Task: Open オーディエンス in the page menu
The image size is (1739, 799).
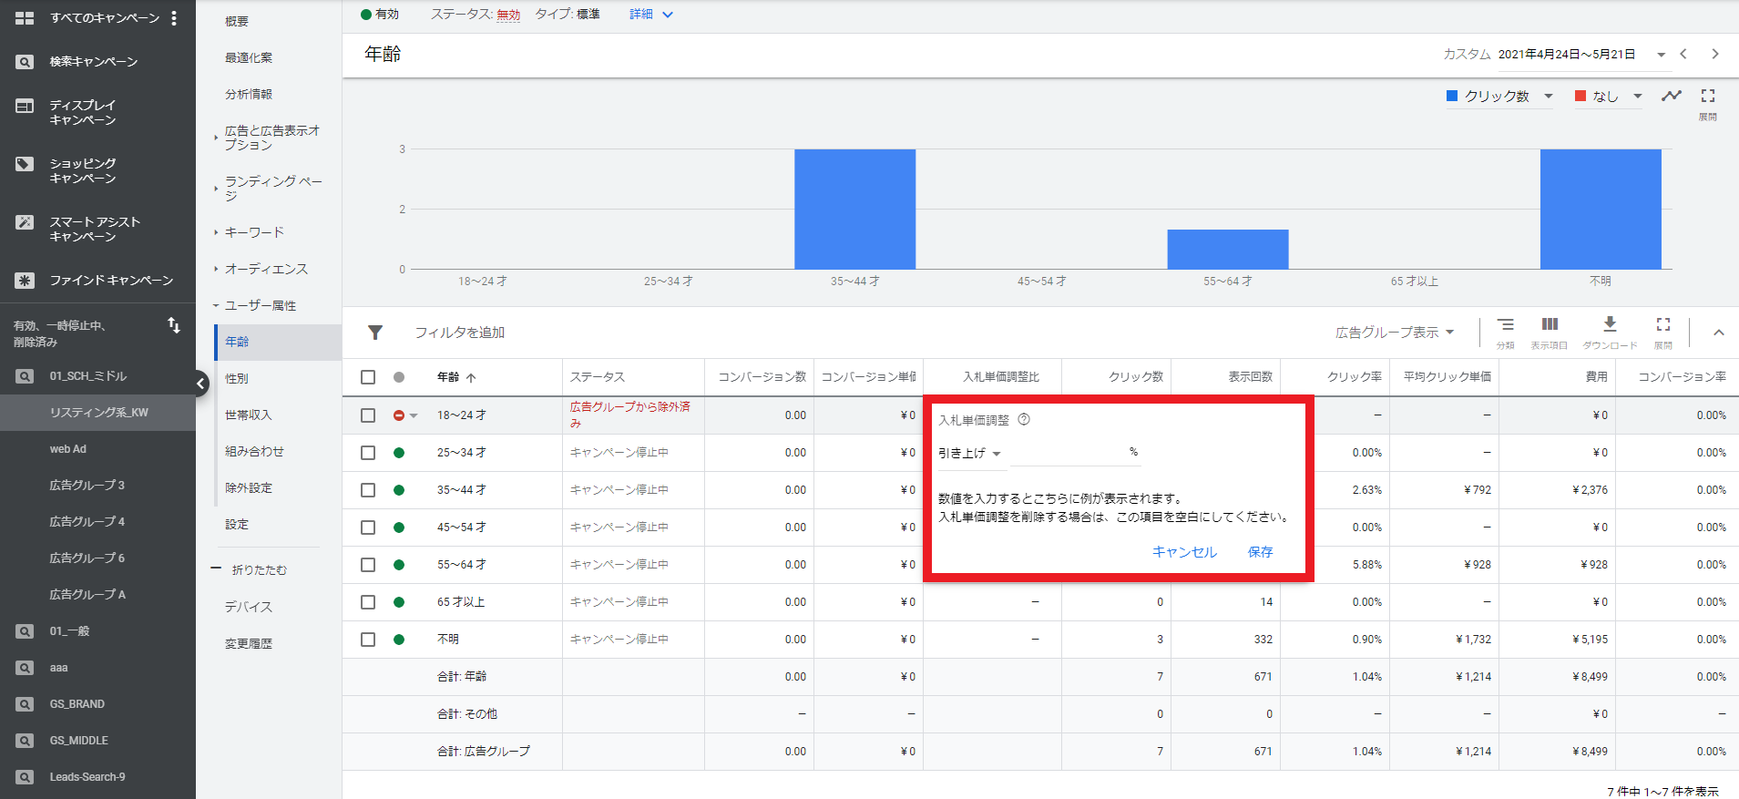Action: (x=266, y=270)
